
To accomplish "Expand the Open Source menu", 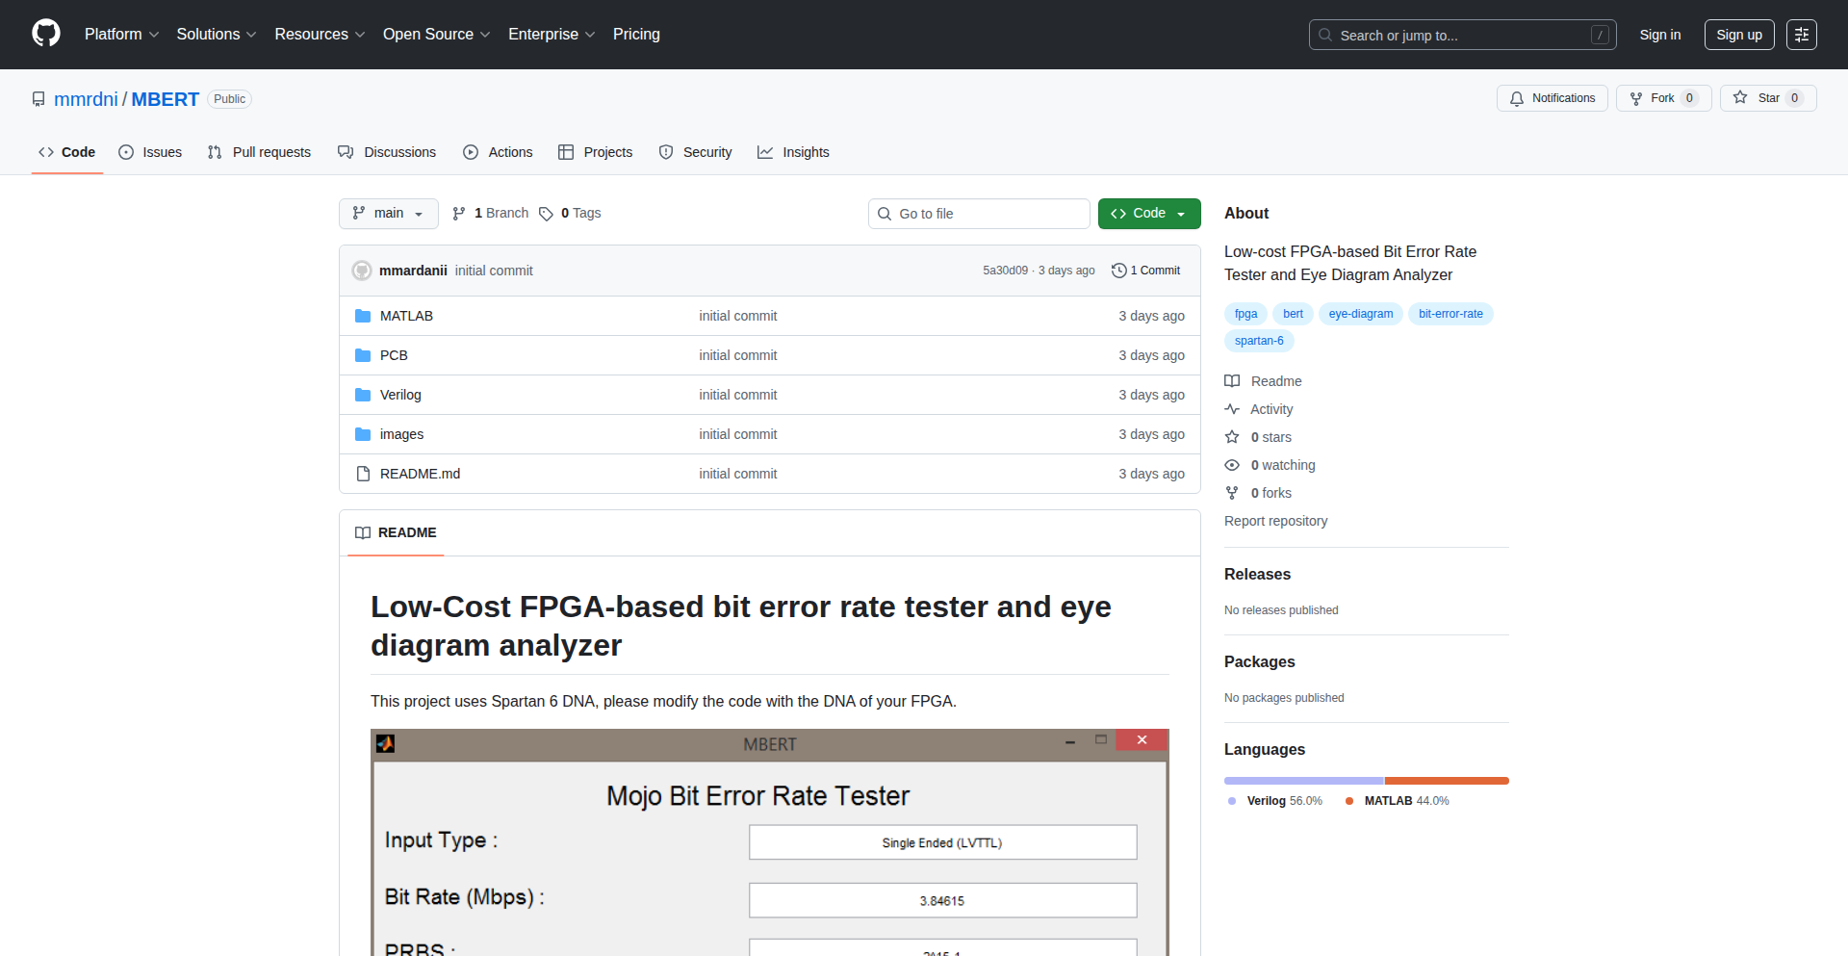I will tap(436, 35).
